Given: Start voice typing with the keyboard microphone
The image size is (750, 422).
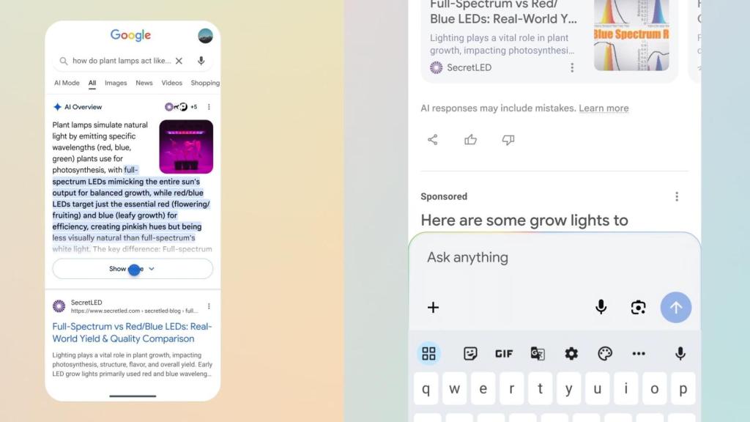Looking at the screenshot, I should coord(680,353).
